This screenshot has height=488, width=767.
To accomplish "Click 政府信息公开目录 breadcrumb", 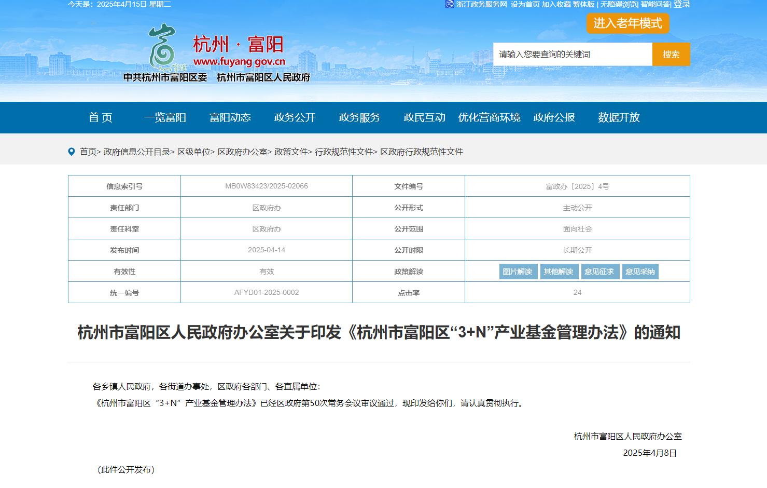I will point(137,152).
